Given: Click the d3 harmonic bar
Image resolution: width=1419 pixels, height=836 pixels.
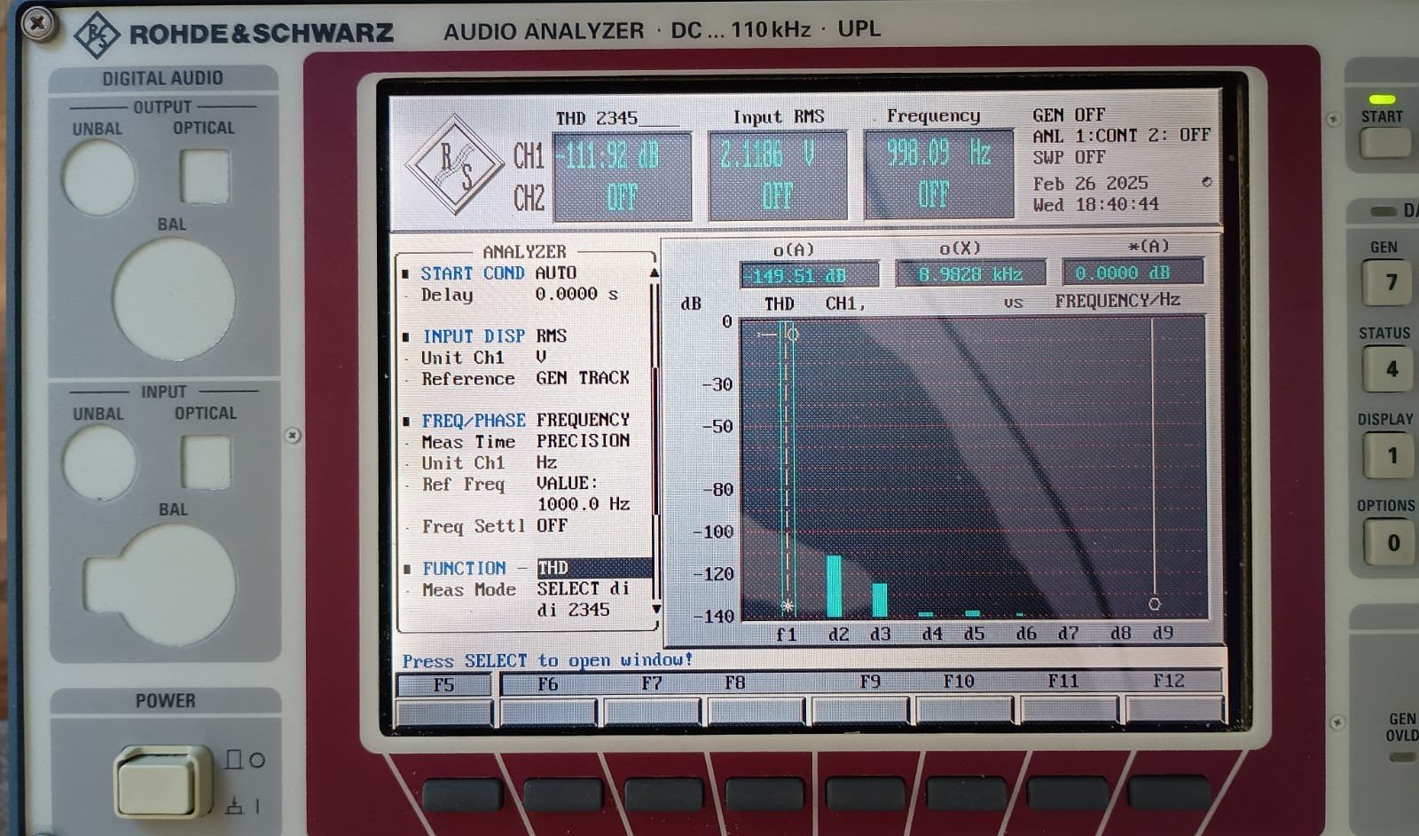Looking at the screenshot, I should coord(879,600).
